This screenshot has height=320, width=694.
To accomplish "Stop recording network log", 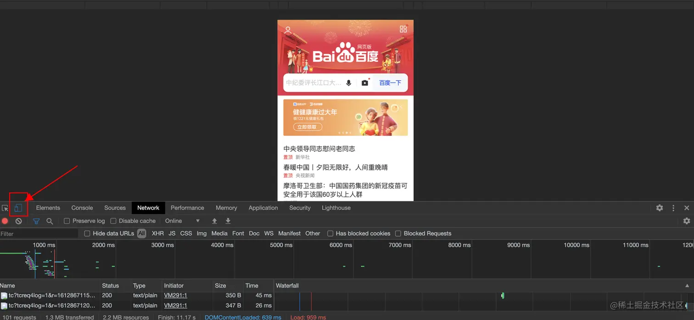I will click(5, 221).
